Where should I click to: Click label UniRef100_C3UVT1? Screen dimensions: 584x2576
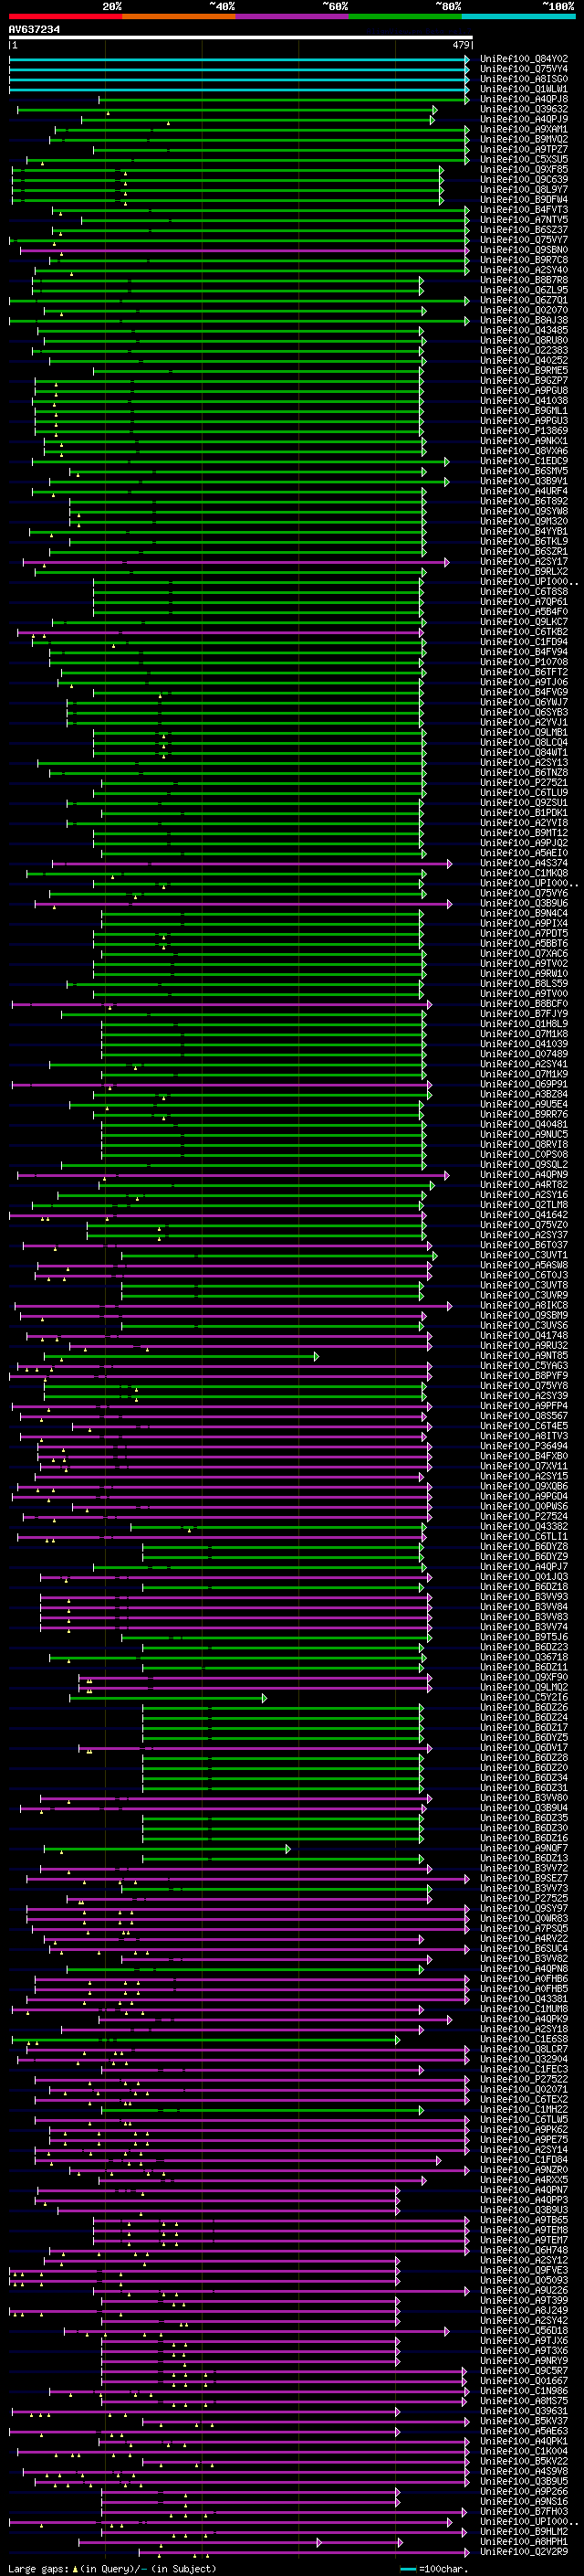point(524,1255)
